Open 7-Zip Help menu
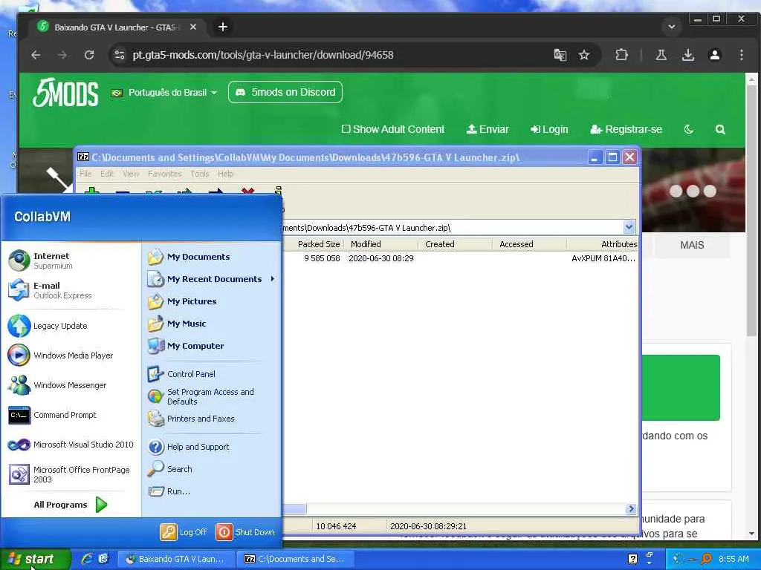Viewport: 761px width, 570px height. tap(225, 174)
